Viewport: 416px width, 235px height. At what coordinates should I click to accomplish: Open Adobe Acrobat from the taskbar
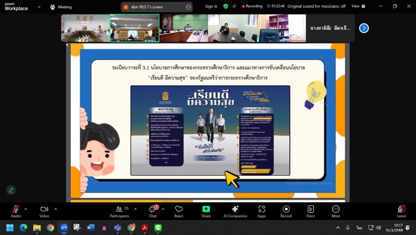tap(145, 228)
